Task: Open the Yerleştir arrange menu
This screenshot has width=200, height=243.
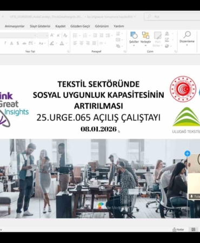Action: coord(145,39)
